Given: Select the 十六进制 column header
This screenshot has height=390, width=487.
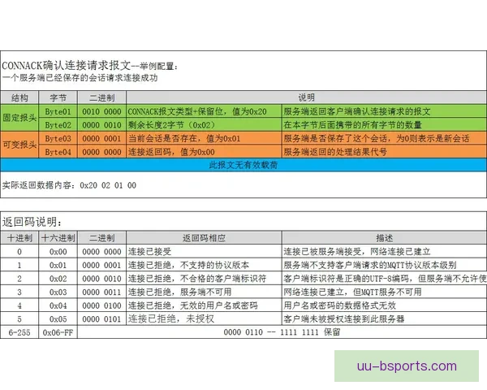Looking at the screenshot, I should (58, 238).
